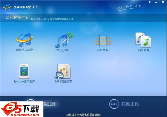Click the Iphone铃声制作 text label
Screen dimensions: 167x117
coord(24,81)
